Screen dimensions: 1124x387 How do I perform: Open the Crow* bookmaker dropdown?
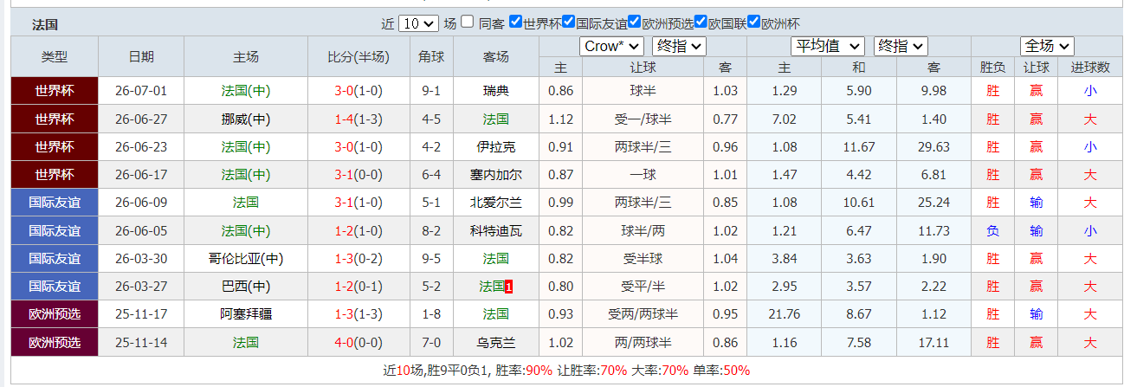click(611, 46)
